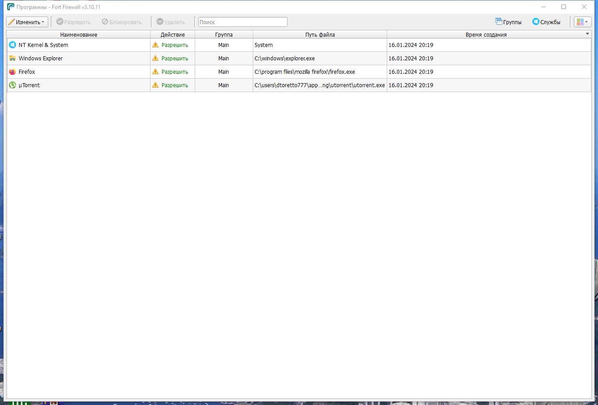
Task: Click the warning icon in the NT Kernel row
Action: (155, 45)
